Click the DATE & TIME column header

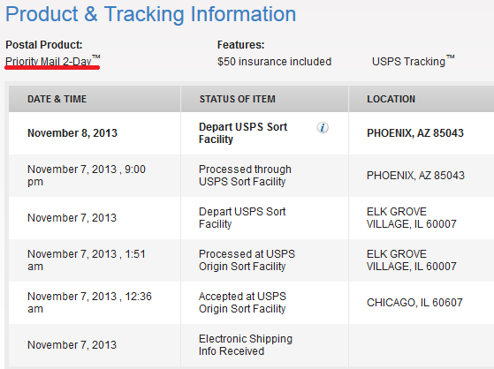pyautogui.click(x=57, y=99)
